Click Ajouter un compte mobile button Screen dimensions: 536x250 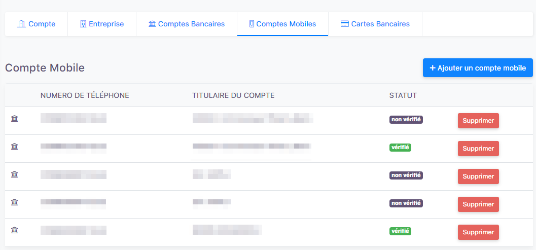(x=478, y=68)
